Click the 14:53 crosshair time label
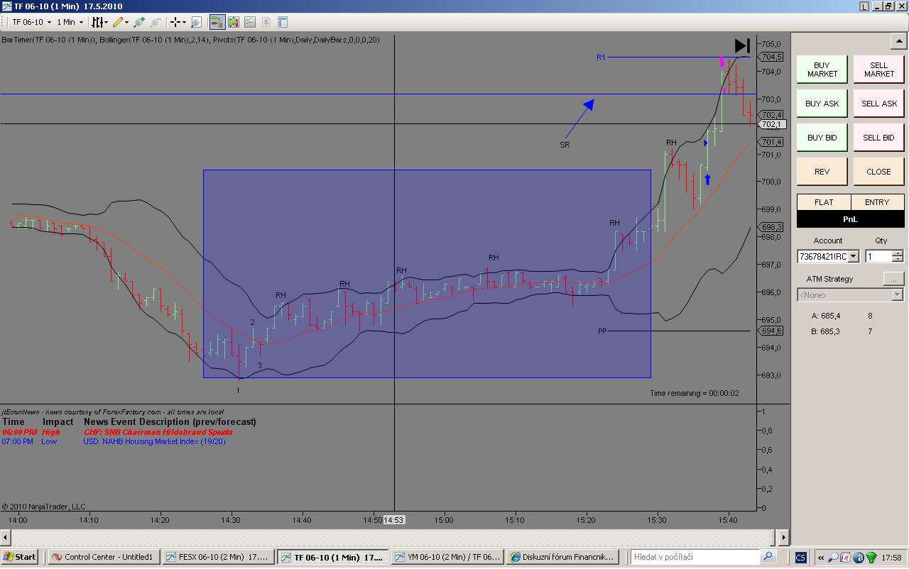 (x=394, y=520)
